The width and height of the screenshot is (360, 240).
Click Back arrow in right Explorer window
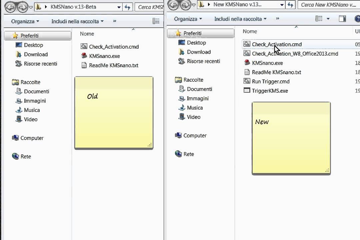coord(173,5)
